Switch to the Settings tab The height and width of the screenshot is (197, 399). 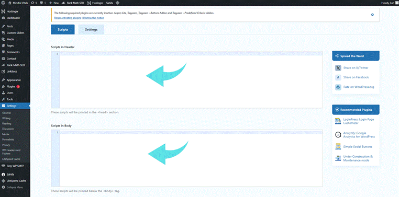click(x=91, y=29)
